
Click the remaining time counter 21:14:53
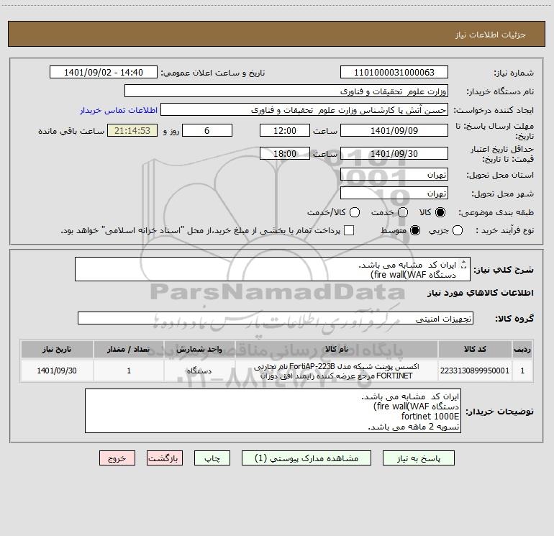[x=132, y=130]
